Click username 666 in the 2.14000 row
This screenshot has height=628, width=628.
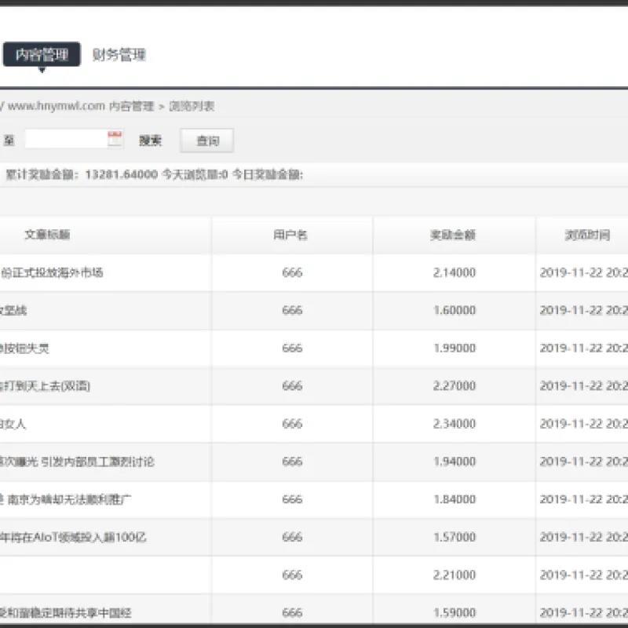pyautogui.click(x=292, y=272)
